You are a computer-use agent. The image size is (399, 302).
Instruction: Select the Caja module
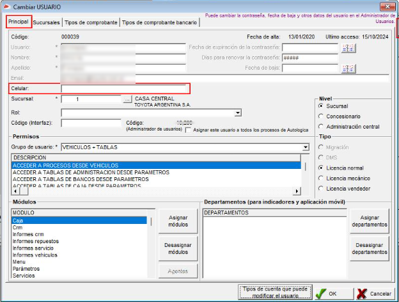79,221
